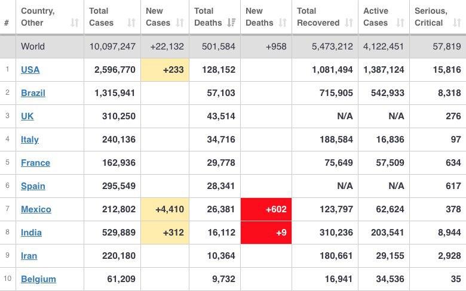Open the Italy country link
466x291 pixels.
30,140
